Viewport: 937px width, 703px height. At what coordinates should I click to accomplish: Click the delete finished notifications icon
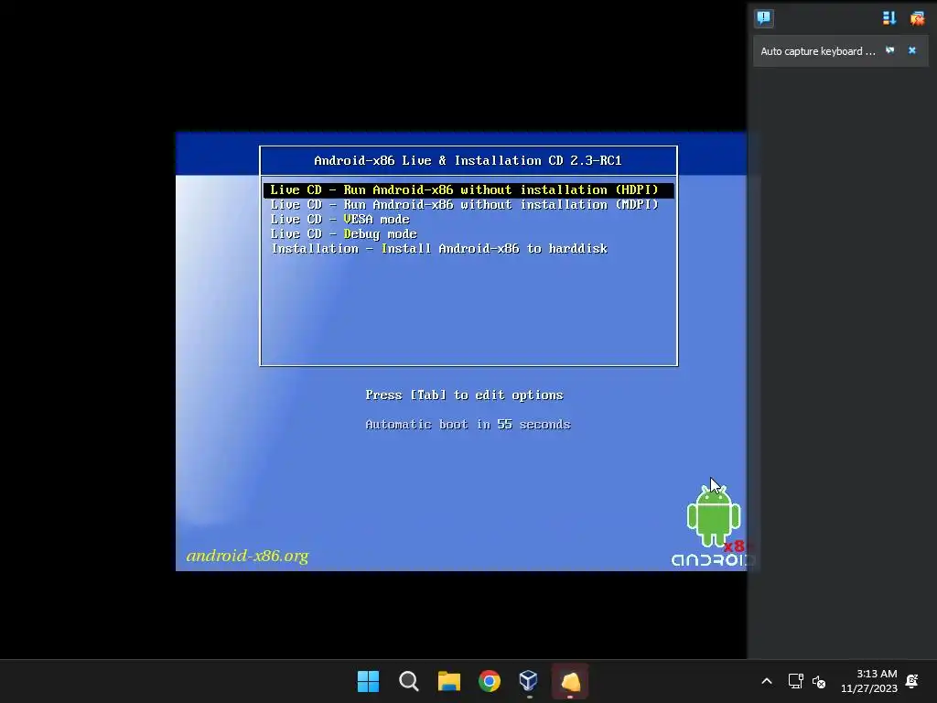coord(917,18)
